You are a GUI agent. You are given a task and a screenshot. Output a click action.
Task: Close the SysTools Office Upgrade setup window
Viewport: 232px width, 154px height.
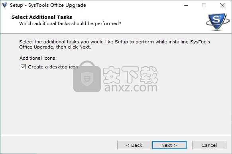pos(222,5)
